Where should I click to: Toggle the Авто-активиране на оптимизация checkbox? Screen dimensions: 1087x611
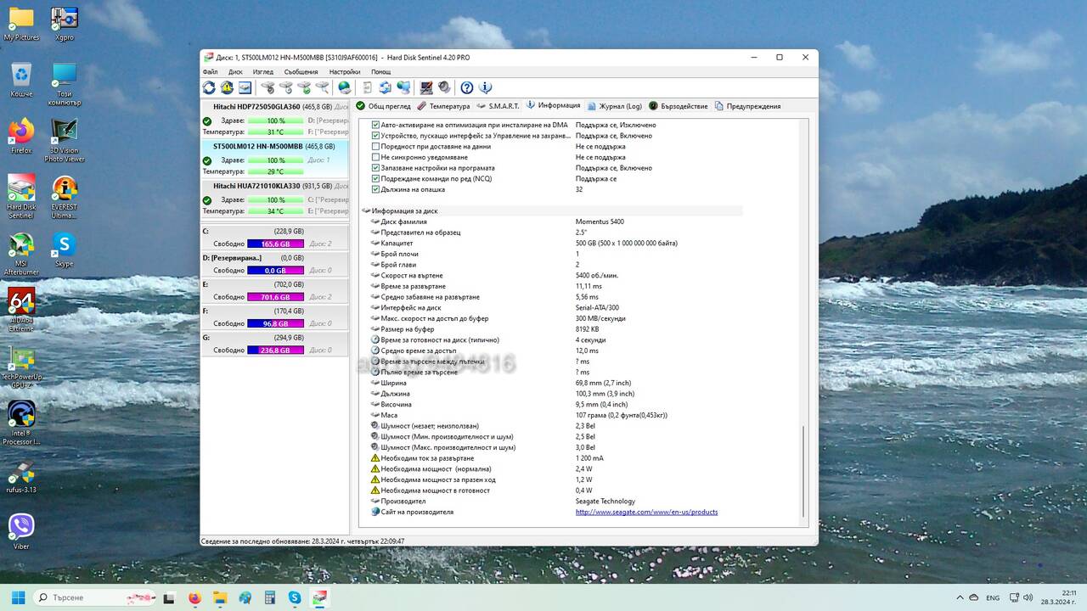[376, 125]
